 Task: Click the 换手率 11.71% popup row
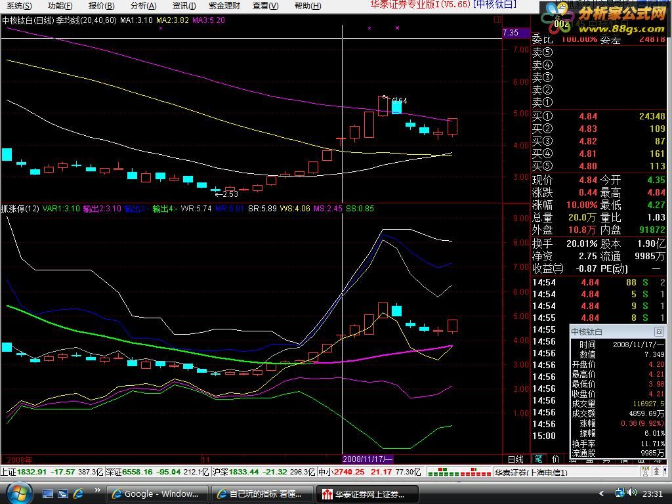click(618, 443)
